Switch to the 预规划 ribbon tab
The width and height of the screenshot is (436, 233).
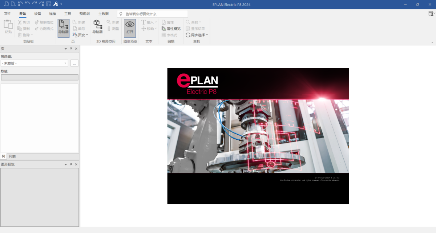84,14
